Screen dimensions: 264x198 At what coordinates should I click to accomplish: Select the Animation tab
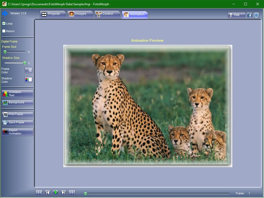click(x=135, y=15)
